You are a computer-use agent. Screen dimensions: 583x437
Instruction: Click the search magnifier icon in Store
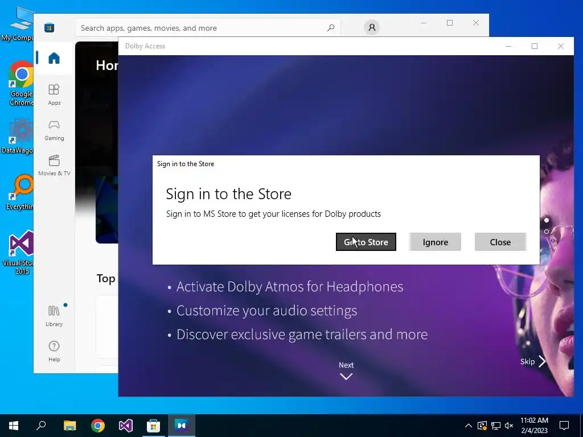[331, 28]
